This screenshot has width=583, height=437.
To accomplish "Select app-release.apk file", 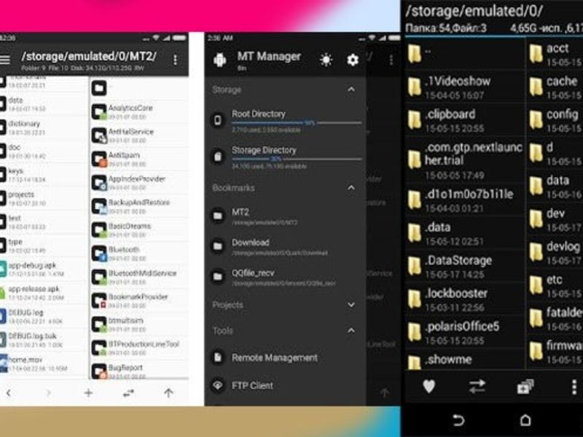I will click(44, 293).
